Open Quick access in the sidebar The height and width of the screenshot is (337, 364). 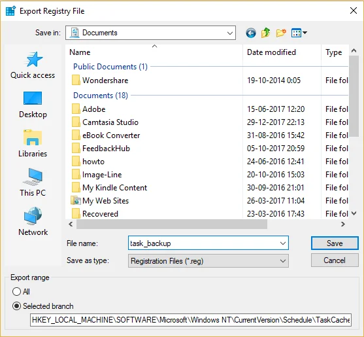pos(33,65)
